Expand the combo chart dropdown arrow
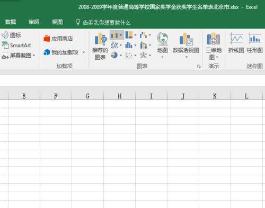This screenshot has width=265, height=208. [150, 46]
